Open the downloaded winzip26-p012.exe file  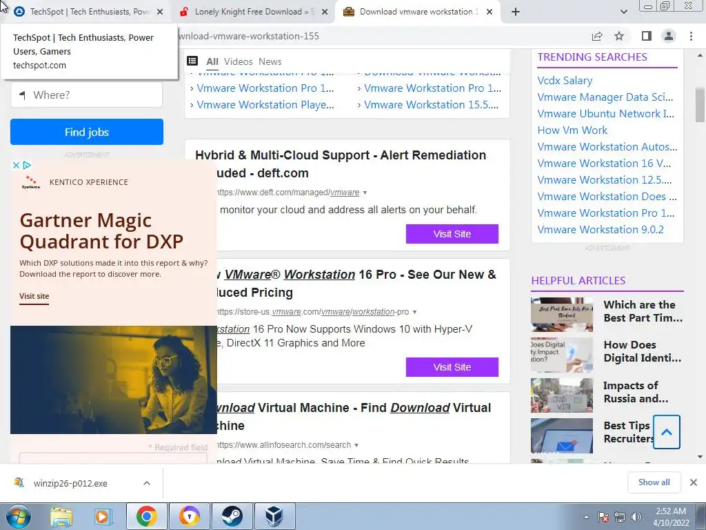[70, 484]
